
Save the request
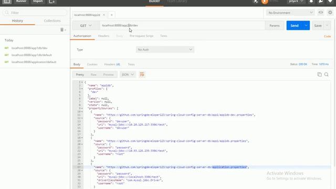tap(318, 26)
